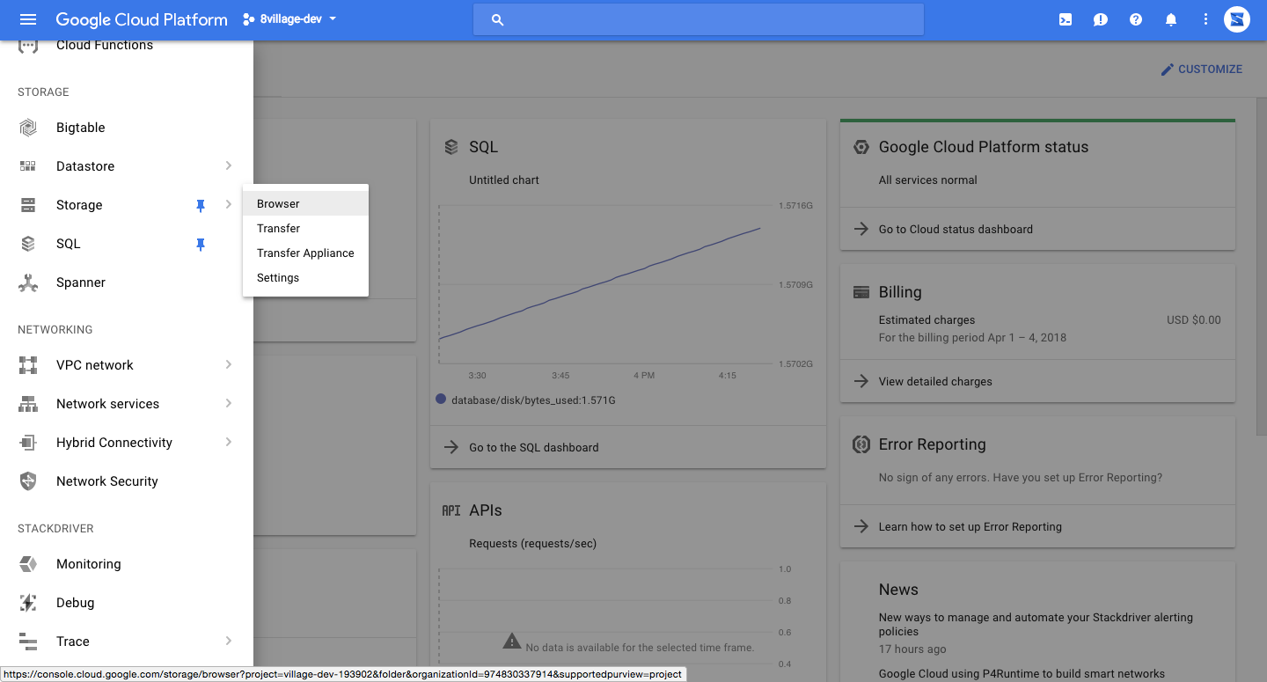The image size is (1267, 682).
Task: Go to Cloud status dashboard link
Action: [956, 230]
